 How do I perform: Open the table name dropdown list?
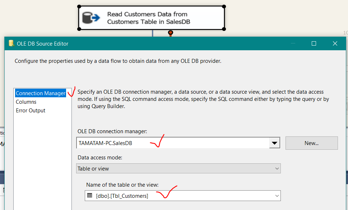click(x=277, y=196)
